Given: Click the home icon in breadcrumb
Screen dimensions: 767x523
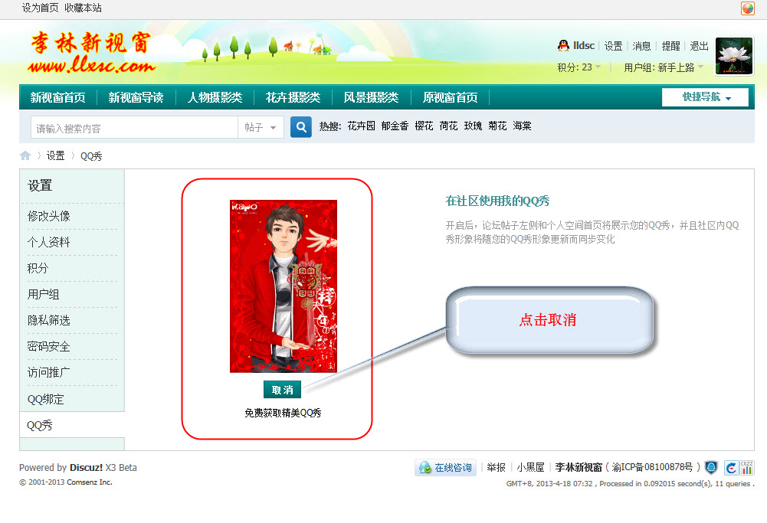Looking at the screenshot, I should point(25,155).
